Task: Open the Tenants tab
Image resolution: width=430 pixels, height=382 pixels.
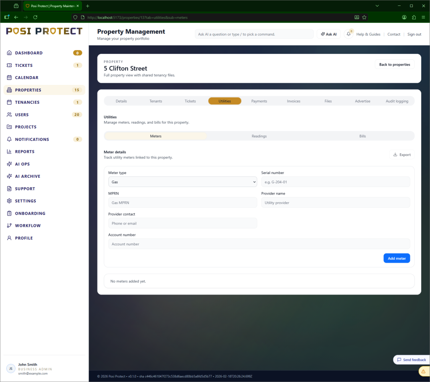Action: click(x=156, y=101)
